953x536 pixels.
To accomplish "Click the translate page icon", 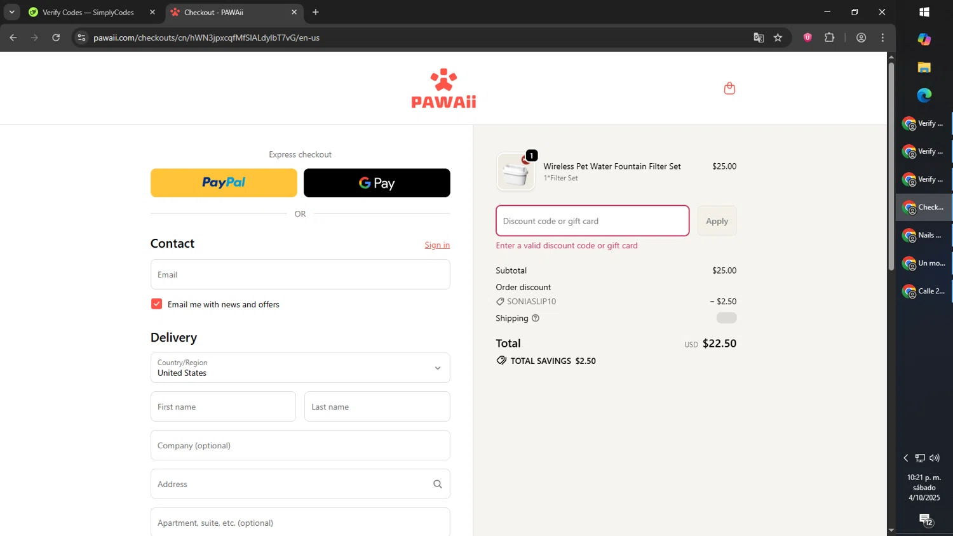I will pos(759,37).
